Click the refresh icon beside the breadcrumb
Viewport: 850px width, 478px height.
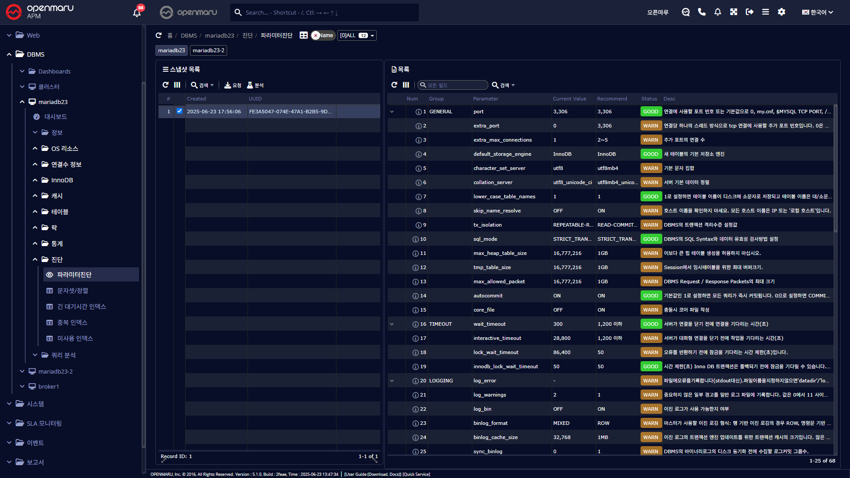[159, 35]
